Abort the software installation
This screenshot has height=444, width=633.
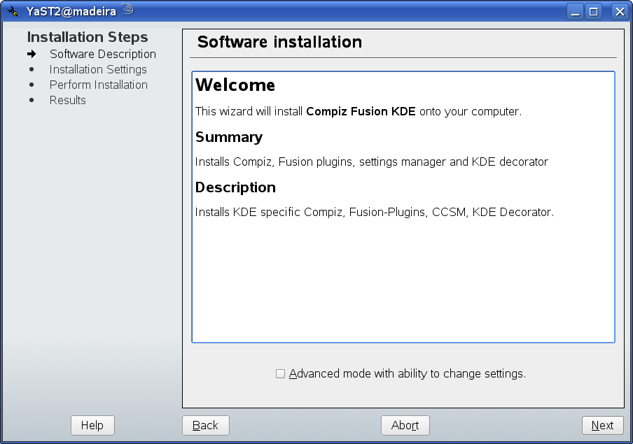point(405,425)
